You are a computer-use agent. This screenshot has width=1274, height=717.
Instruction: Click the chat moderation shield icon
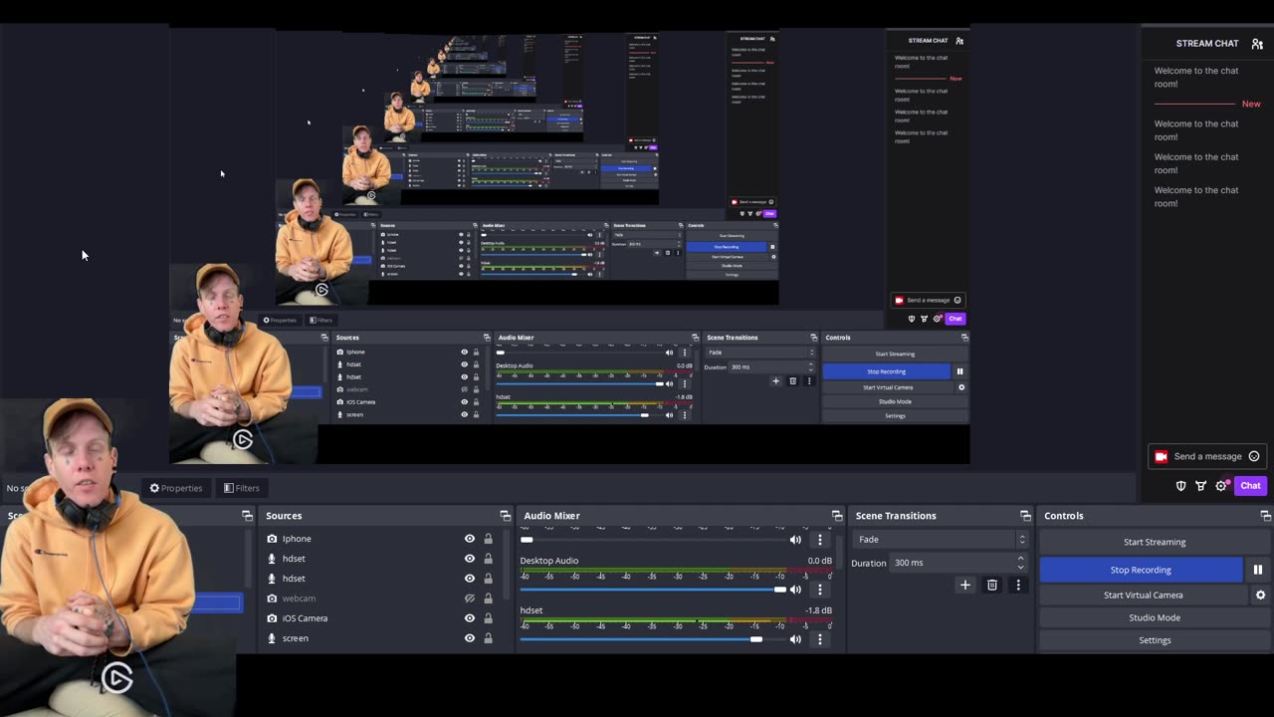(x=1181, y=486)
